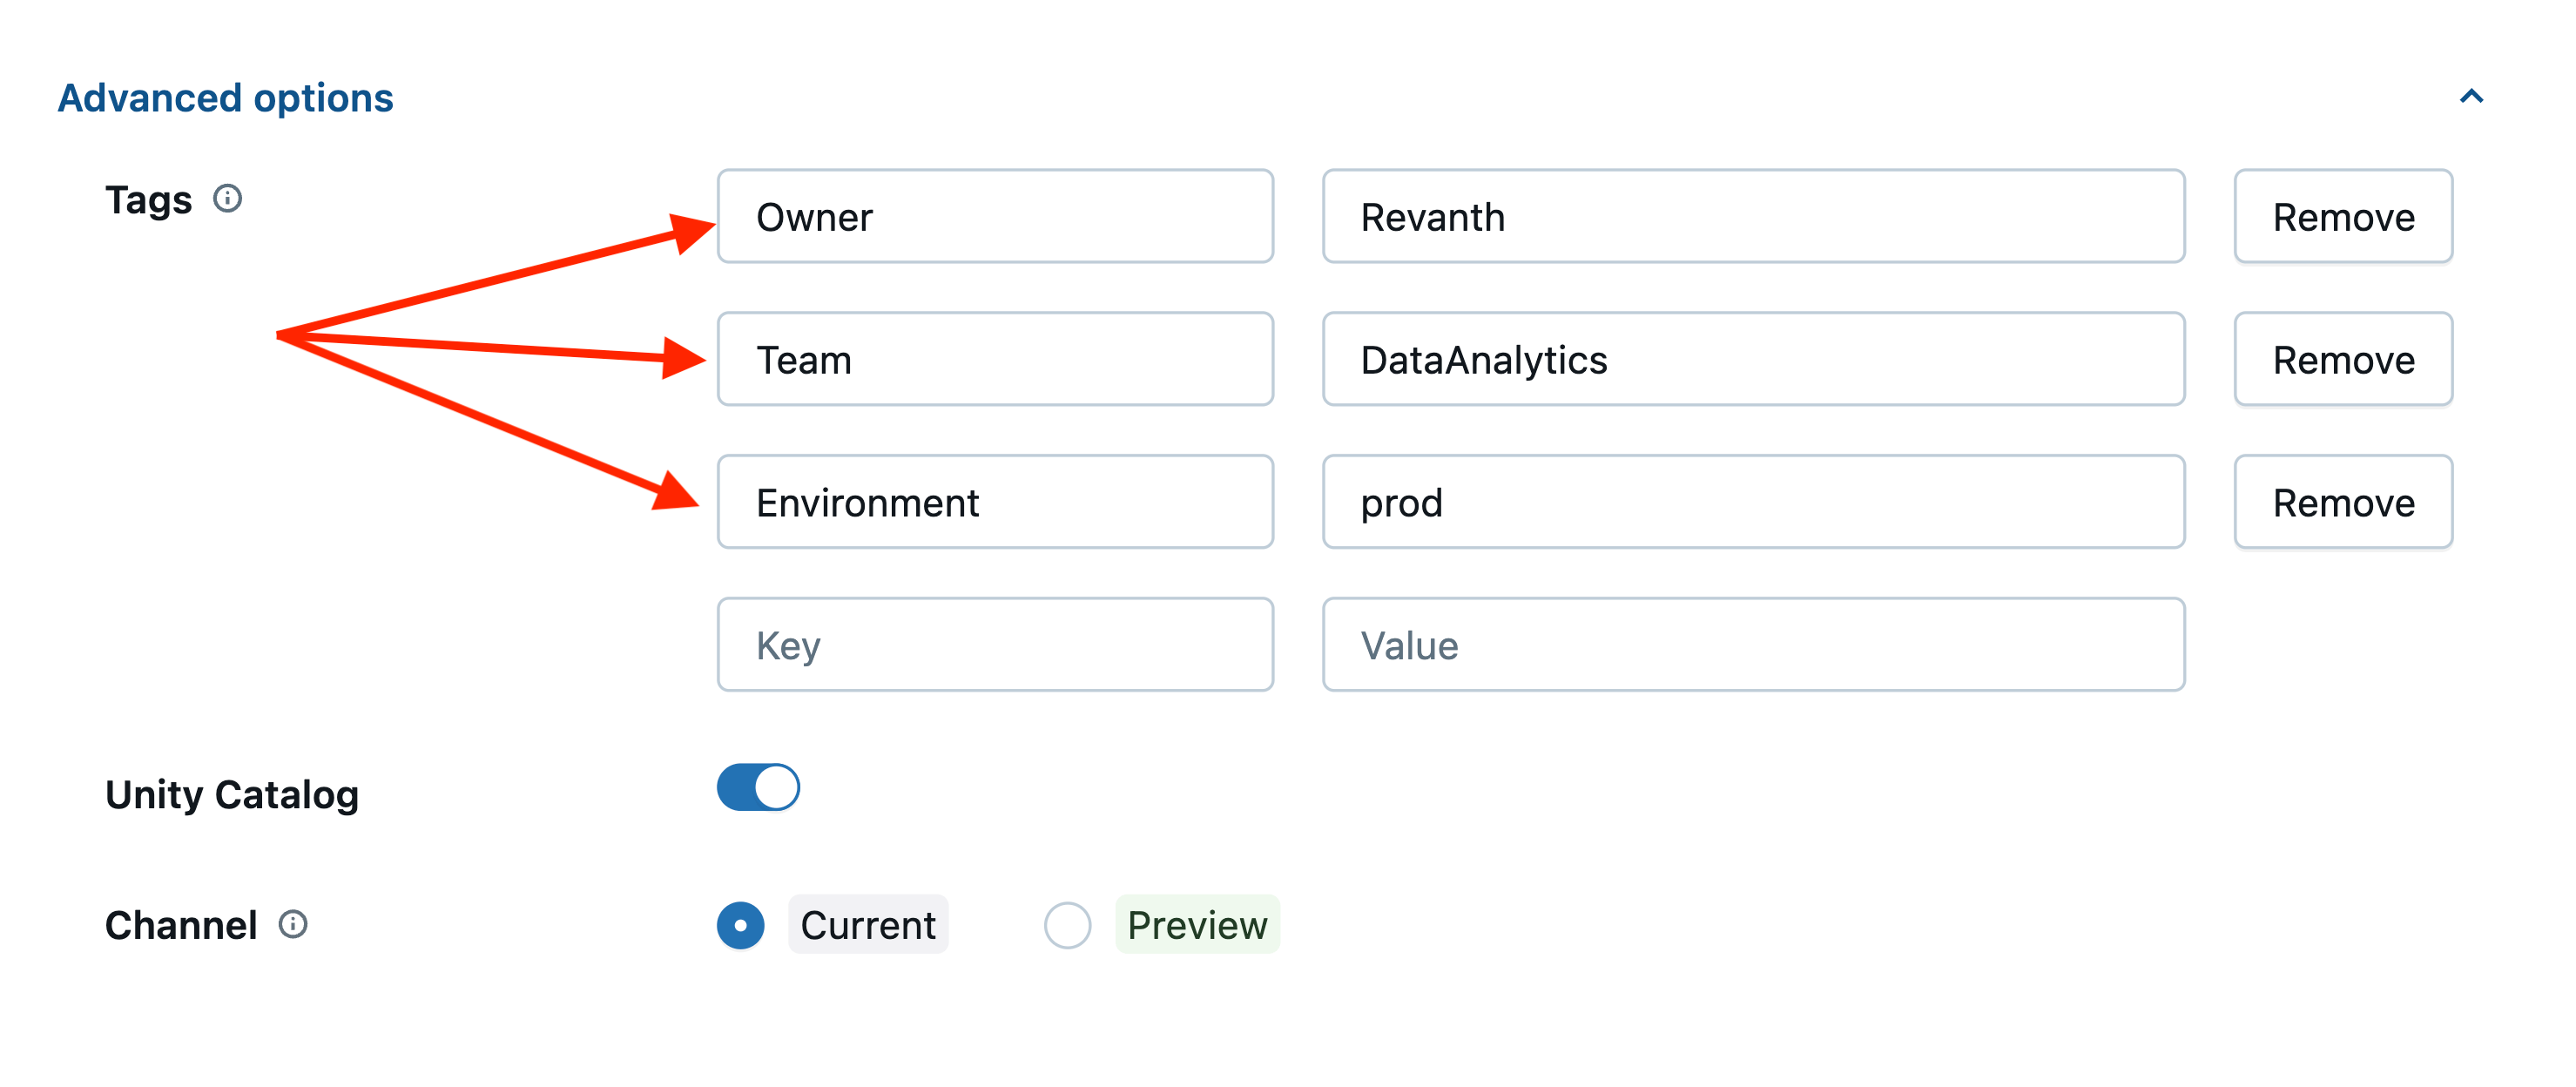This screenshot has height=1087, width=2576.
Task: Click the Channel info icon
Action: pyautogui.click(x=293, y=924)
